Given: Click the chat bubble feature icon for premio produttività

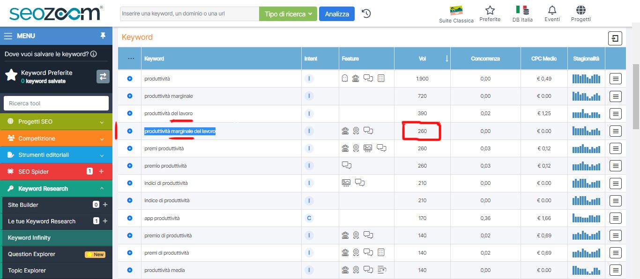Looking at the screenshot, I should 346,165.
